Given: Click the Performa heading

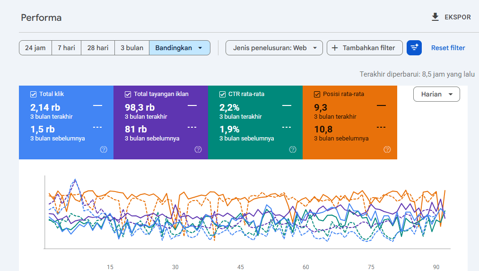Looking at the screenshot, I should 41,17.
